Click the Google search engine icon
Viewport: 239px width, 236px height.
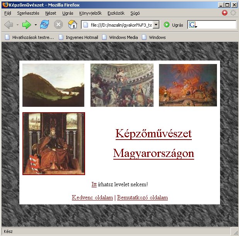(x=193, y=25)
